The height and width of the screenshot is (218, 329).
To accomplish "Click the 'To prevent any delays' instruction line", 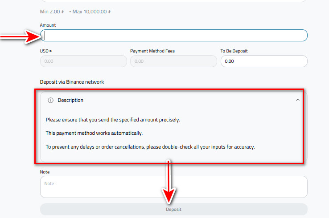I will (x=150, y=147).
